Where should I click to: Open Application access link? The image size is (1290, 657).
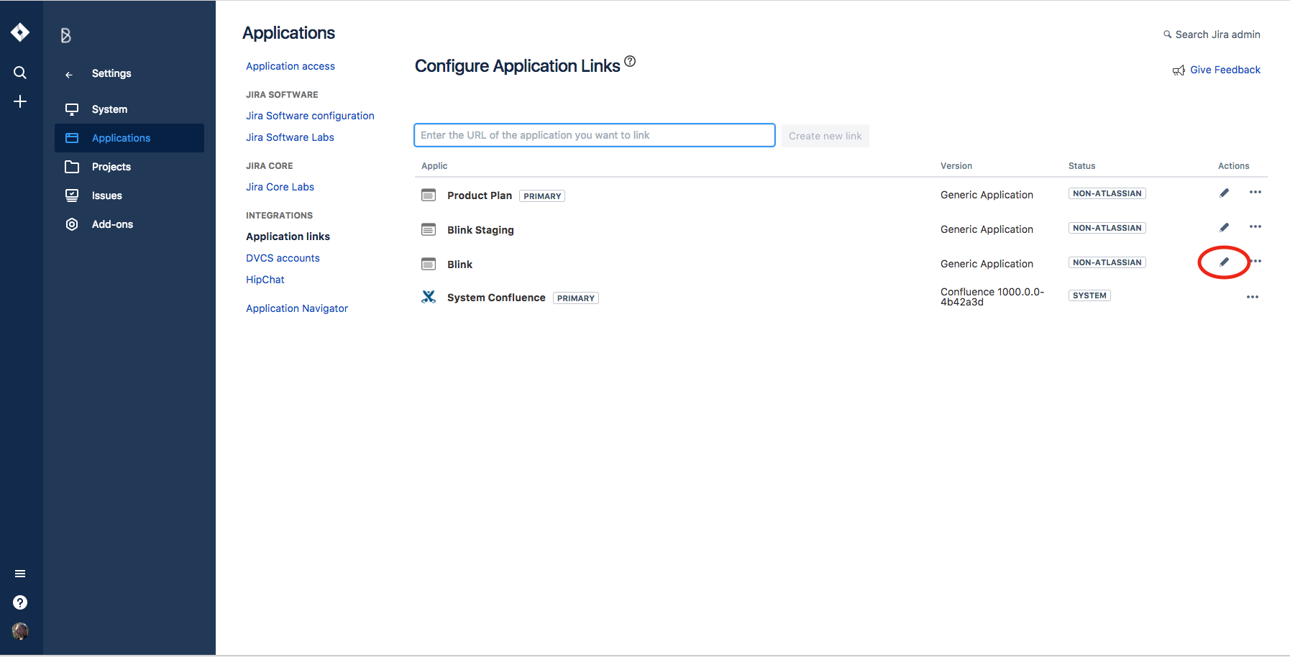pos(291,66)
